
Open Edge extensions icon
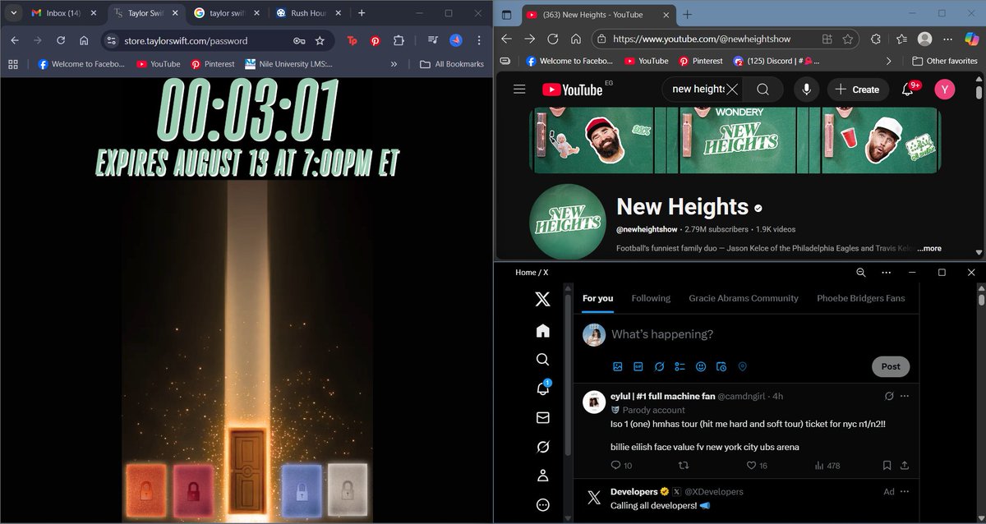pyautogui.click(x=876, y=39)
